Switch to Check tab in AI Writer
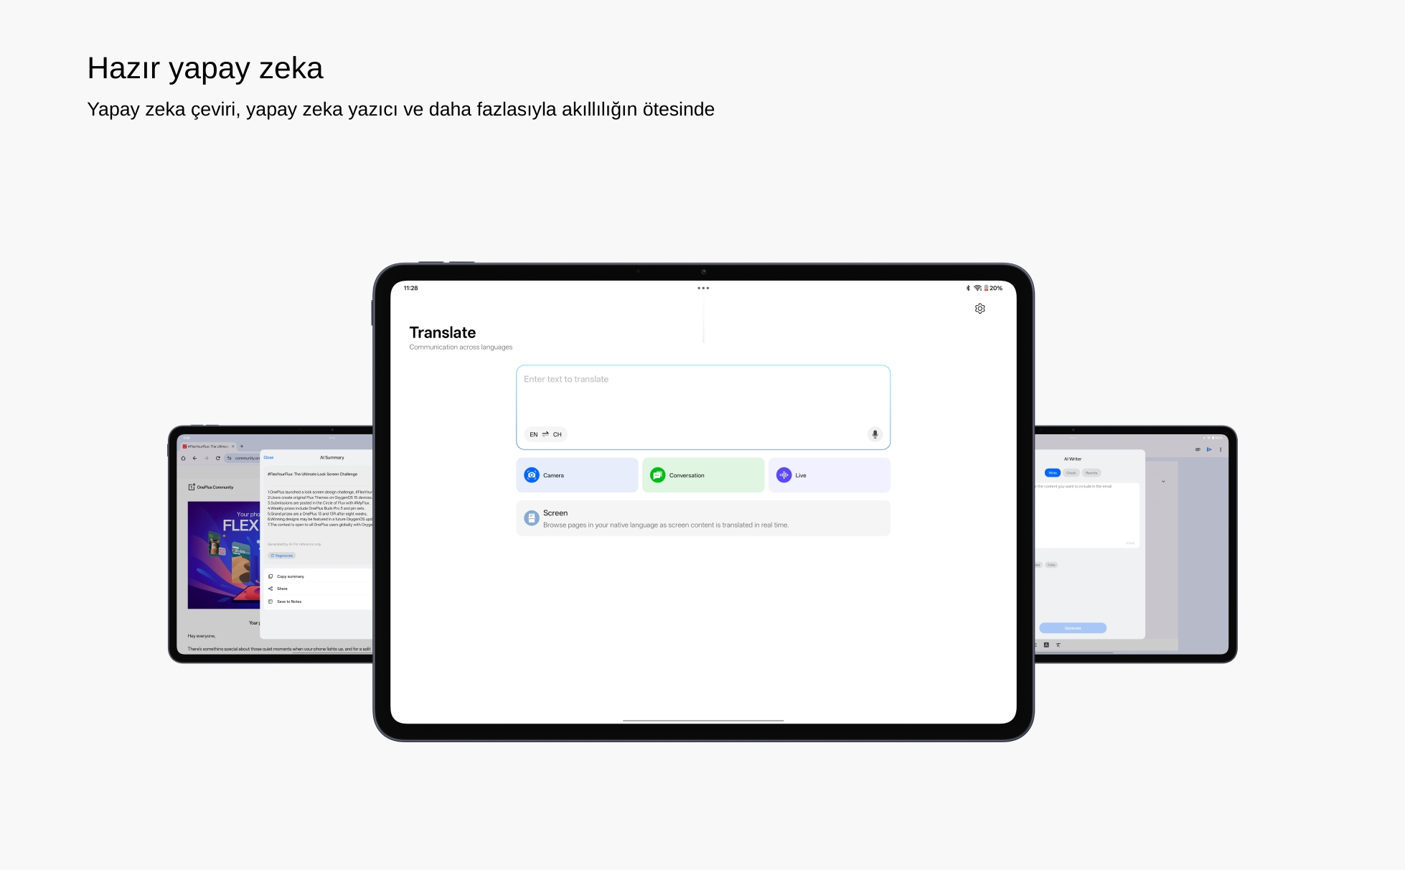Viewport: 1405px width, 870px height. (x=1071, y=473)
